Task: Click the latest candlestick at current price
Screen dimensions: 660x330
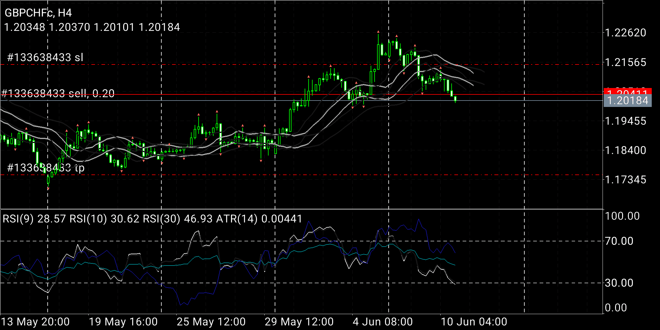Action: (x=455, y=99)
